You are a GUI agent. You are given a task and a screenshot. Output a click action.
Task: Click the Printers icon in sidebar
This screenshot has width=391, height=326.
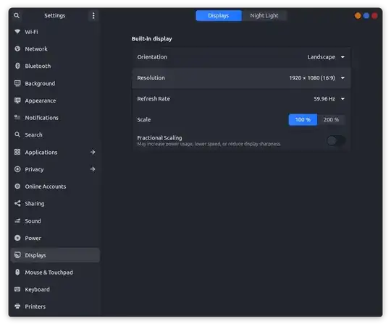[x=17, y=306]
